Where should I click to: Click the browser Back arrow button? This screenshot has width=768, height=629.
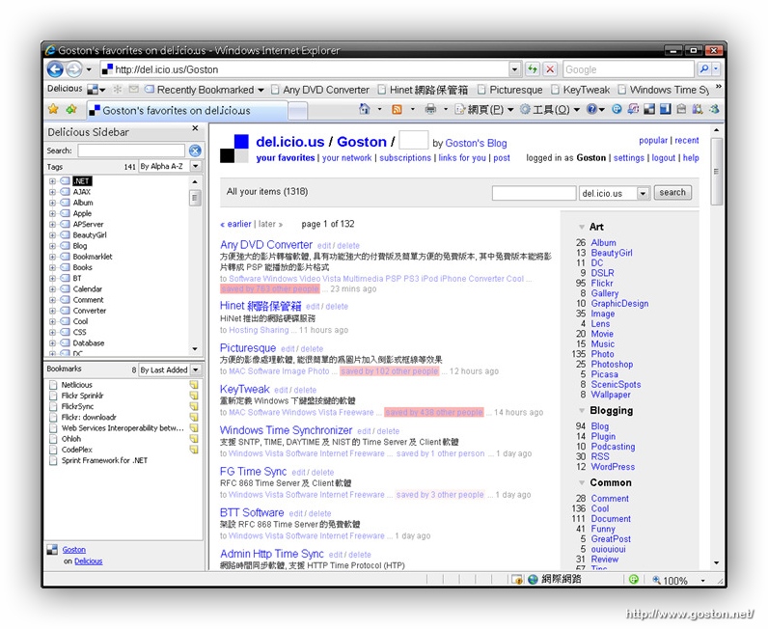55,69
